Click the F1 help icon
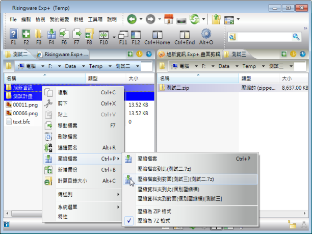The image size is (312, 234). 14,34
